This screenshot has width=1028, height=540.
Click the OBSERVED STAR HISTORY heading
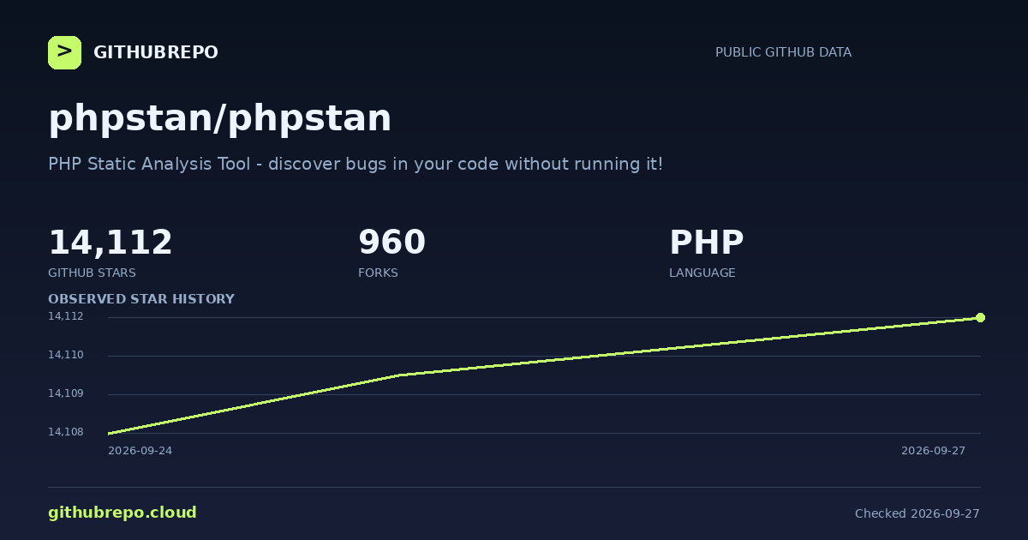tap(141, 299)
